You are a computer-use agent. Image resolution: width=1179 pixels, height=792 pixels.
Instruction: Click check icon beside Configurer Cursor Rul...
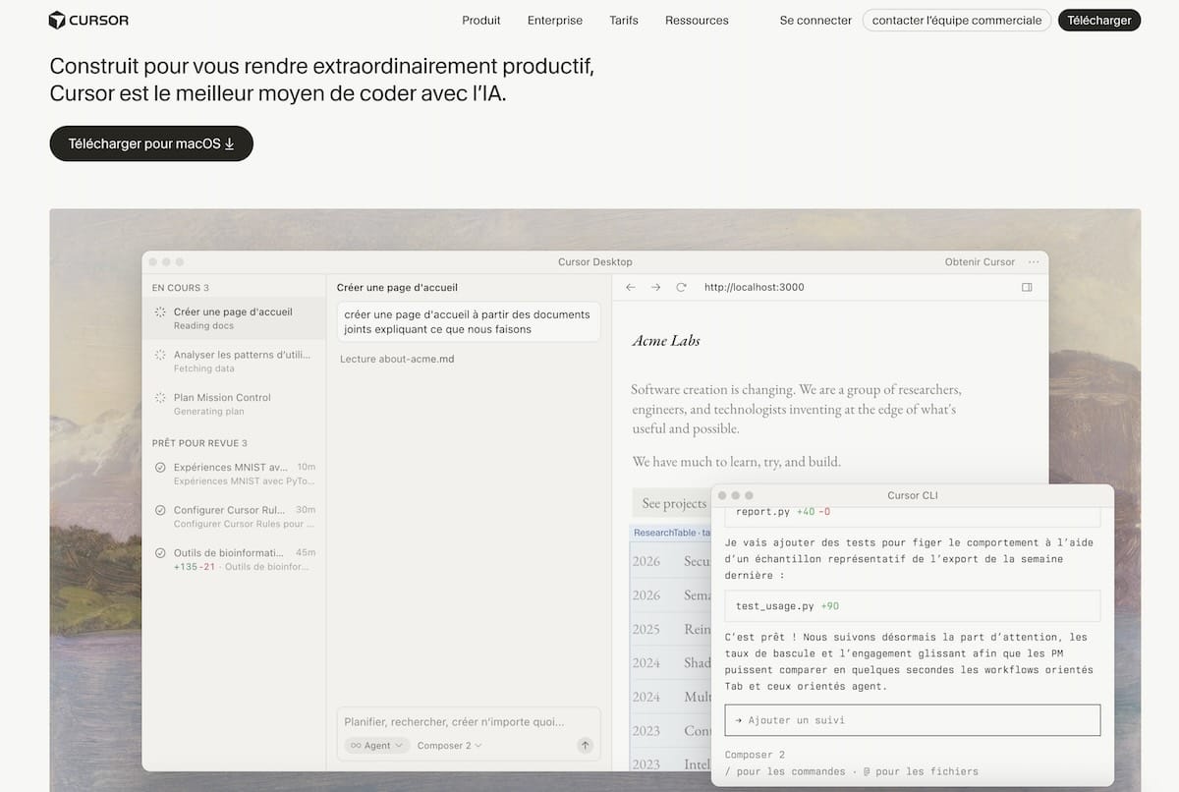[160, 510]
